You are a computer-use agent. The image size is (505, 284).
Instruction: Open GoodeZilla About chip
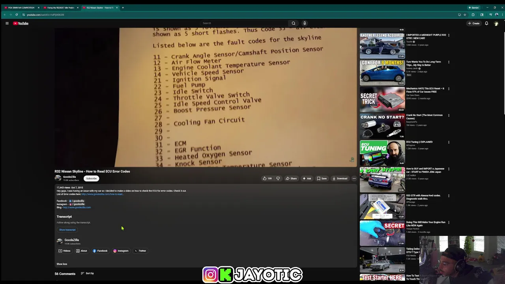(x=82, y=251)
